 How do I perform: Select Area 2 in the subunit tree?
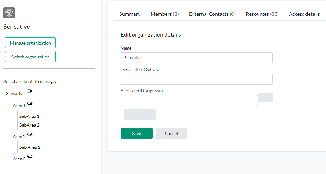19,137
